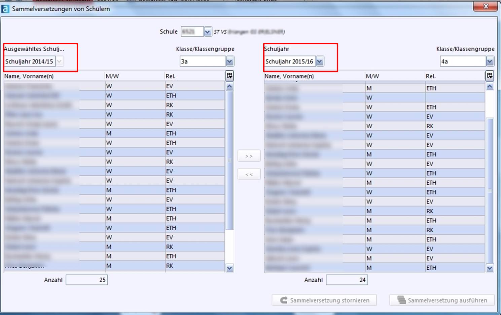Move students back with << button
This screenshot has width=501, height=315.
249,174
